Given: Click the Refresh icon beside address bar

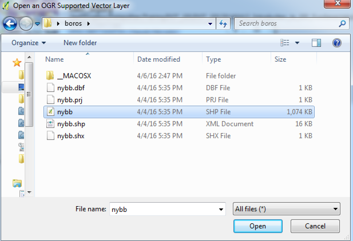Looking at the screenshot, I should point(223,24).
